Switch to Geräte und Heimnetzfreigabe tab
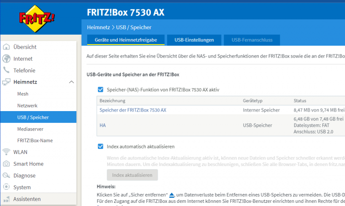The image size is (345, 206). [x=126, y=40]
